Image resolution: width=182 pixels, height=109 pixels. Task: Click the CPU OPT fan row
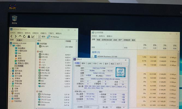(x=56, y=47)
